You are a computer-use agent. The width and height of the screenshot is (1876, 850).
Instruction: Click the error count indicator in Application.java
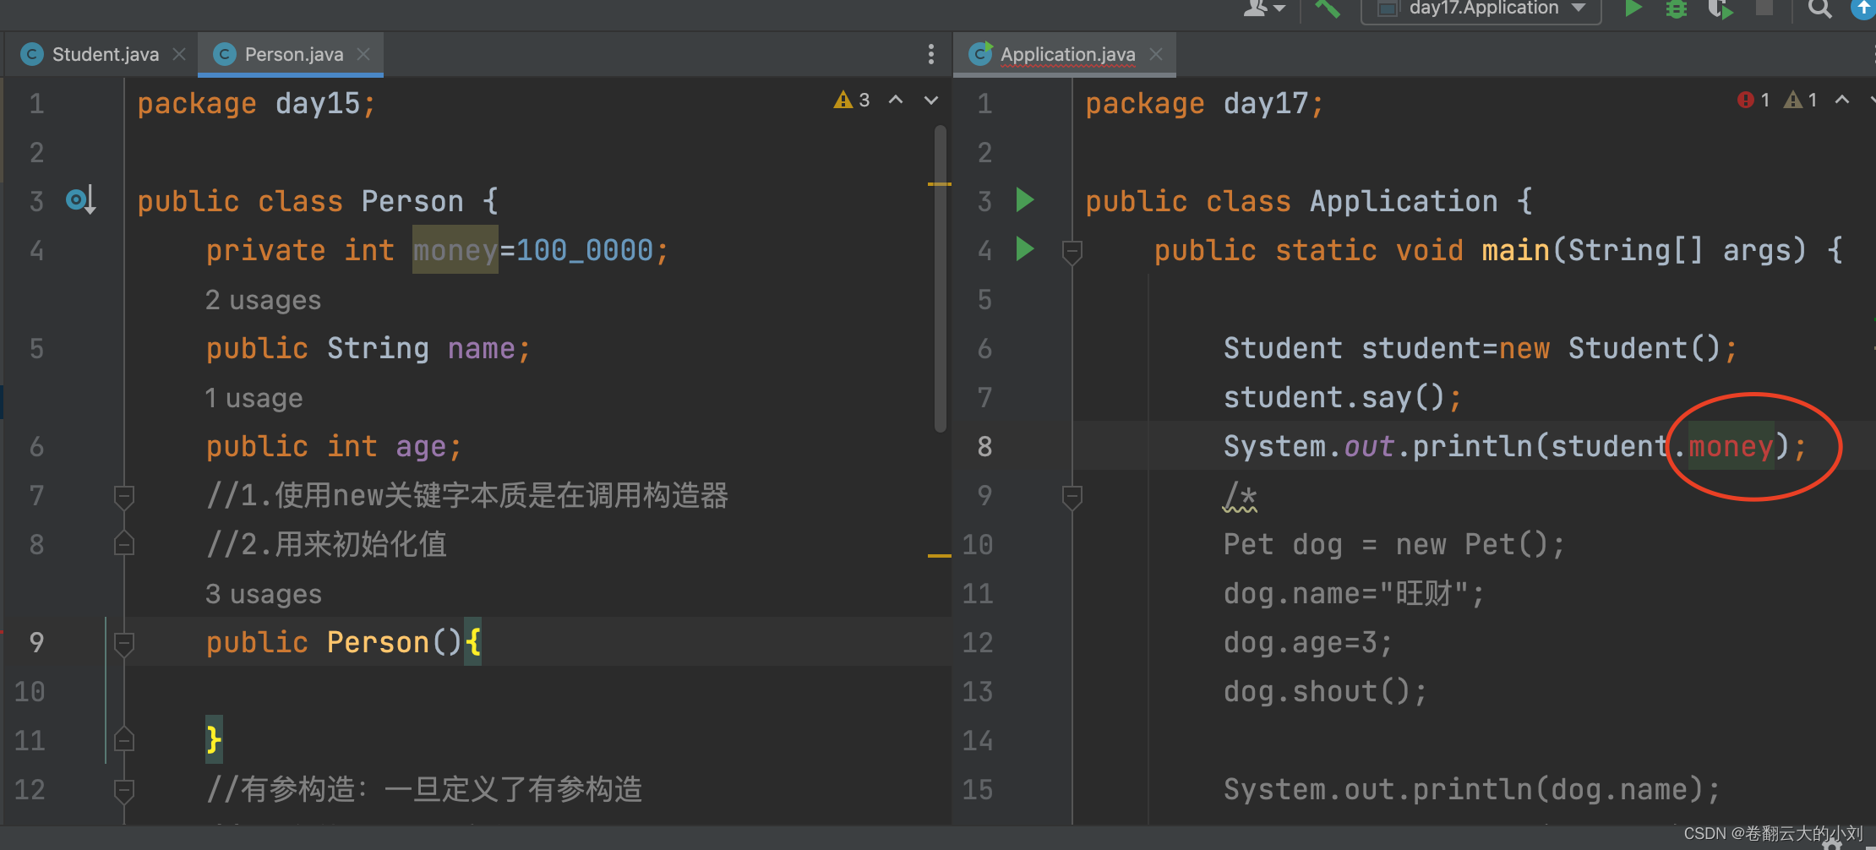click(x=1753, y=100)
